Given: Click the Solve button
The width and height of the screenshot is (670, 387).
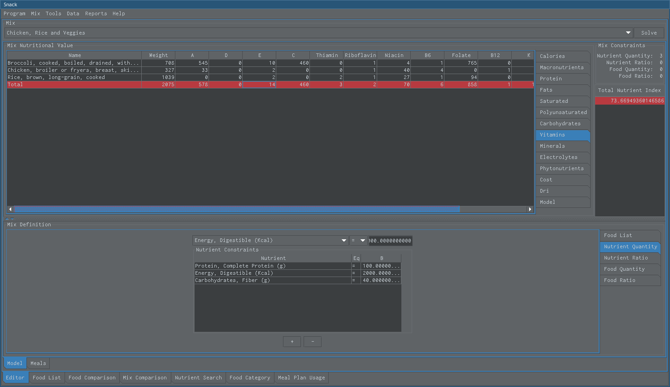Looking at the screenshot, I should coord(649,33).
